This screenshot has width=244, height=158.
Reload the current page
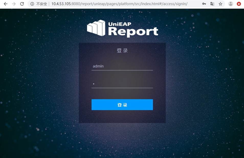pos(22,4)
